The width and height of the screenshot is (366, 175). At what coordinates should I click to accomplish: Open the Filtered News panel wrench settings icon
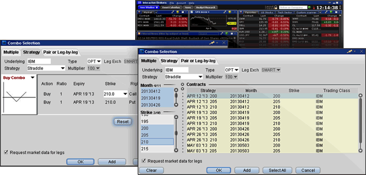222,34
